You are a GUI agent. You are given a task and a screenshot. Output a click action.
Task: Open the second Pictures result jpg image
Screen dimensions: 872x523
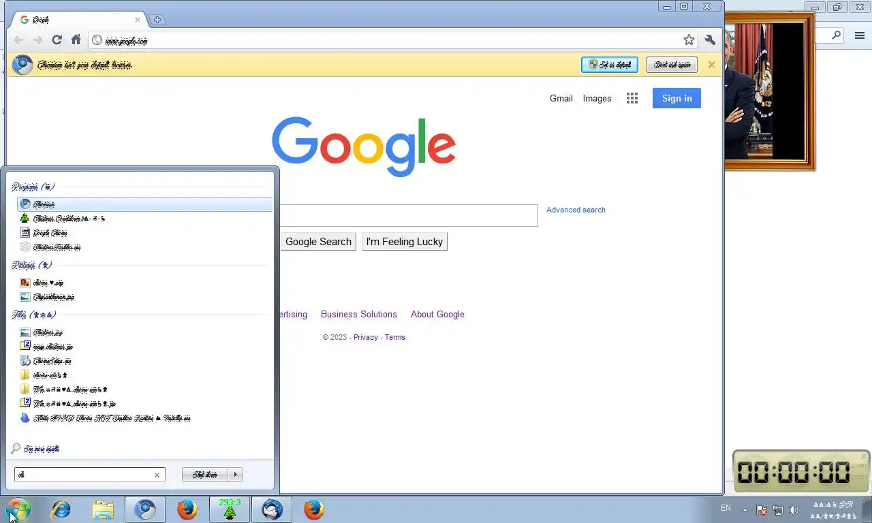pos(144,297)
